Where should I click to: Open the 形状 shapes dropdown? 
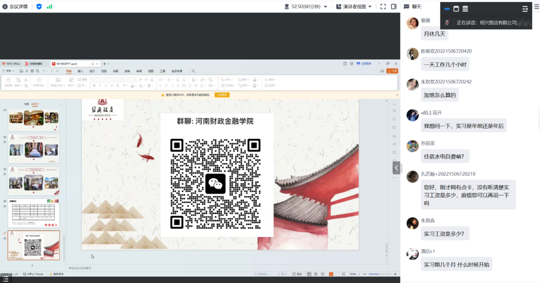tap(227, 79)
